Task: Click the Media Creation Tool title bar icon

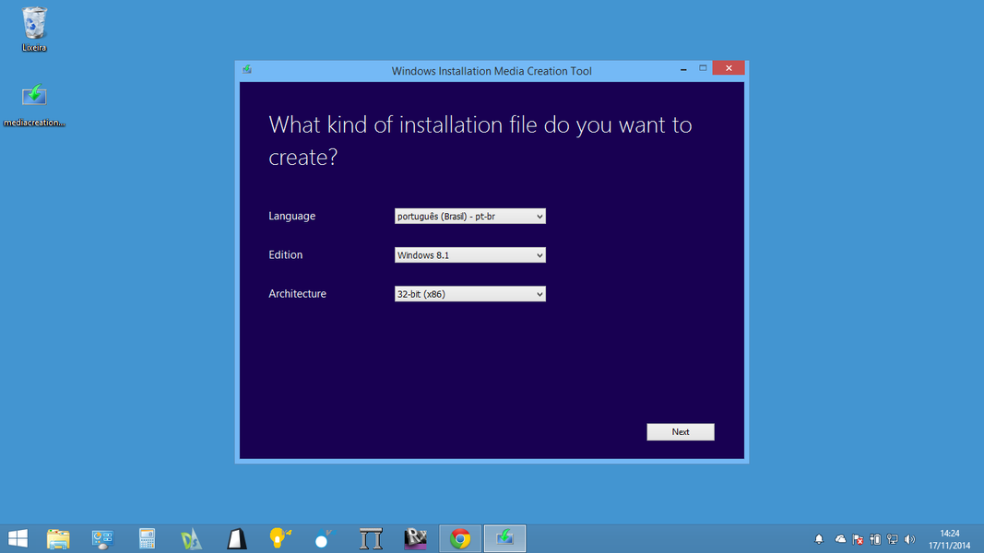Action: point(247,70)
